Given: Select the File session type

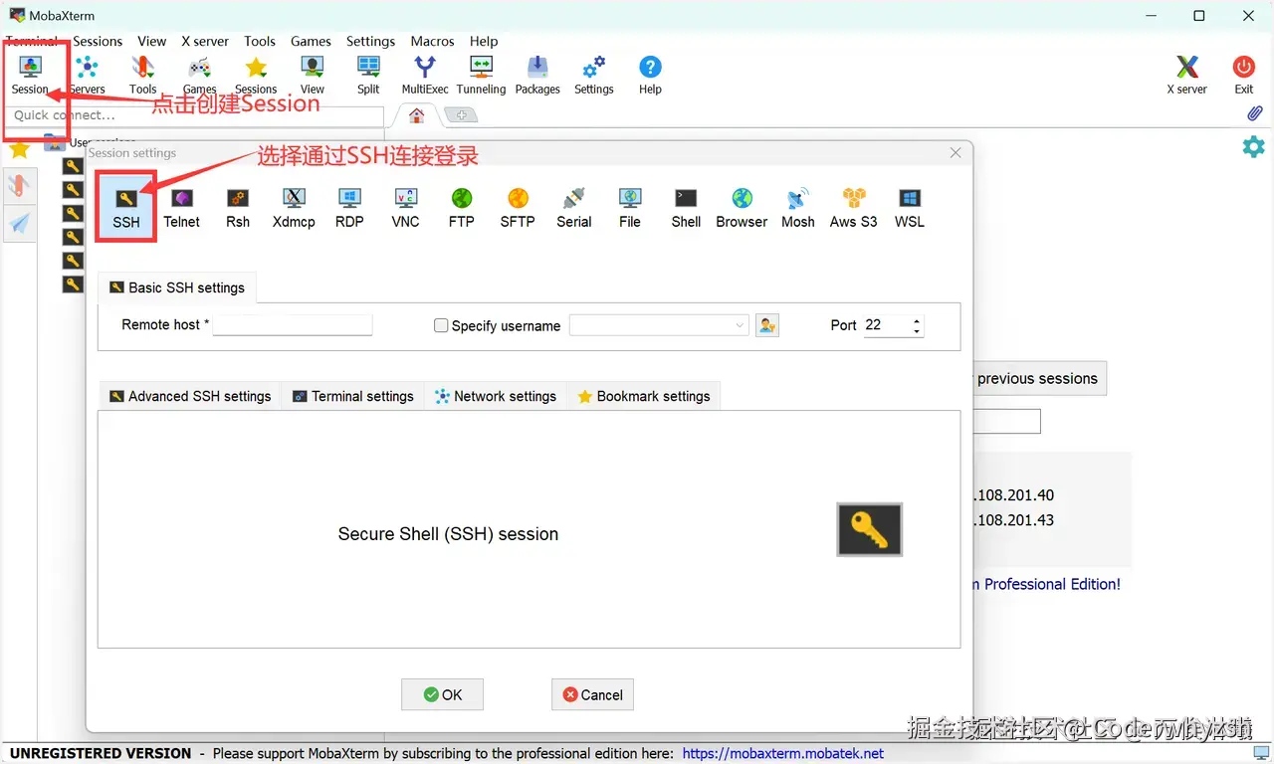Looking at the screenshot, I should [630, 208].
